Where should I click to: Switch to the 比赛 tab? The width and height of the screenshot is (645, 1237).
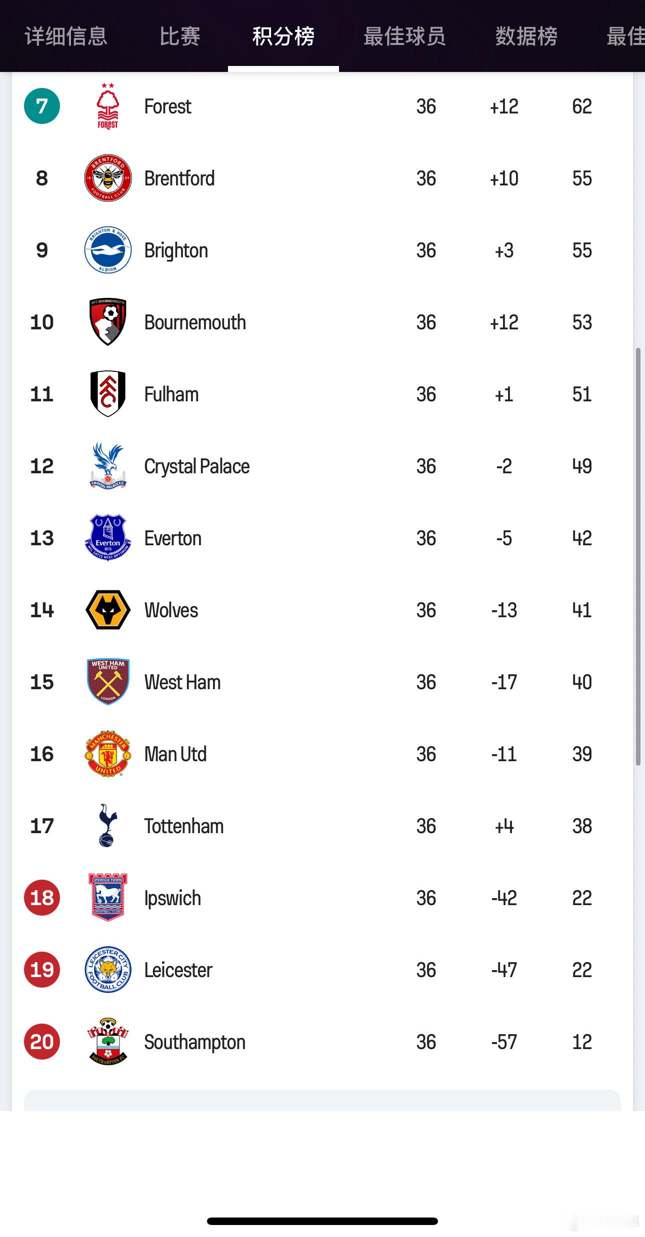180,36
